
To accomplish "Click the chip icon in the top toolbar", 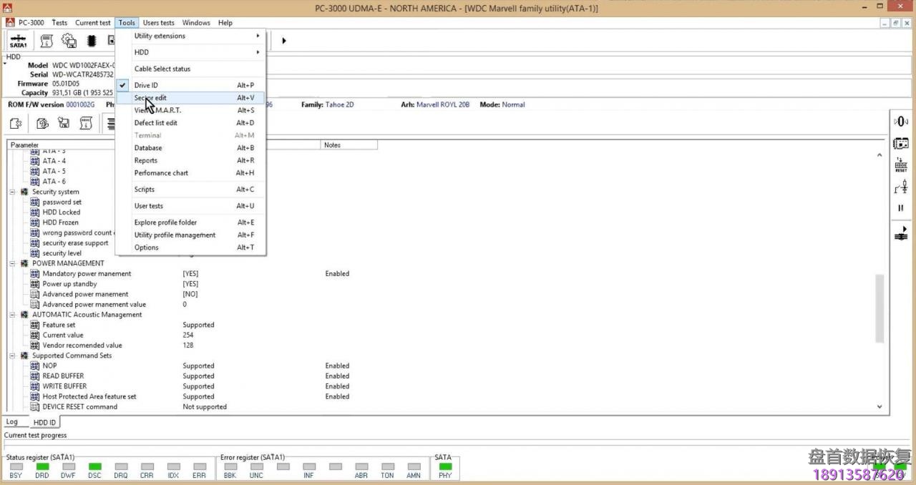I will 92,41.
